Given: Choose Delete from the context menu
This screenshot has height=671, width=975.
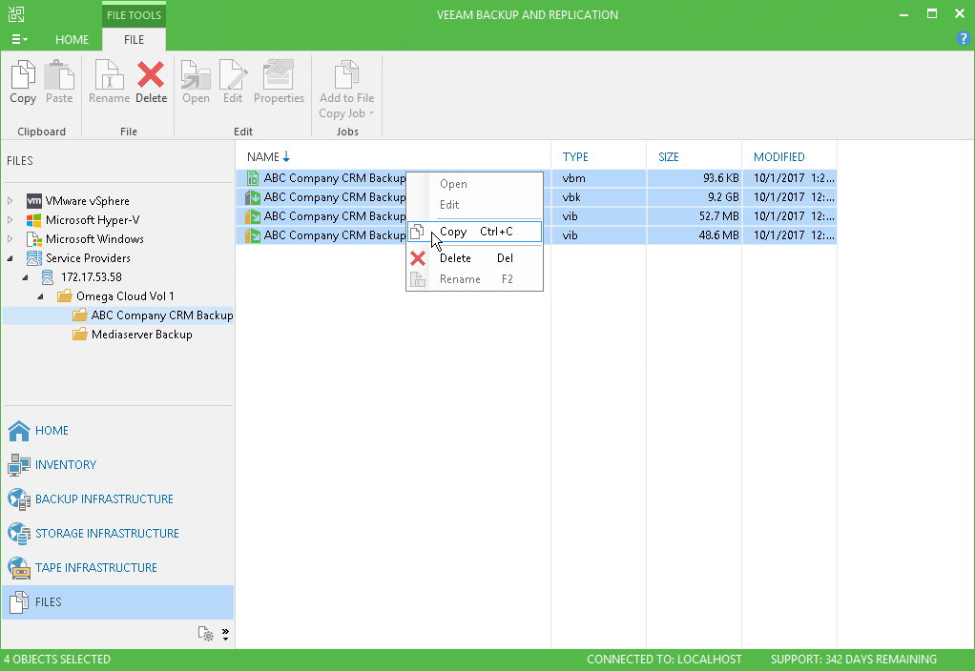Looking at the screenshot, I should click(474, 258).
